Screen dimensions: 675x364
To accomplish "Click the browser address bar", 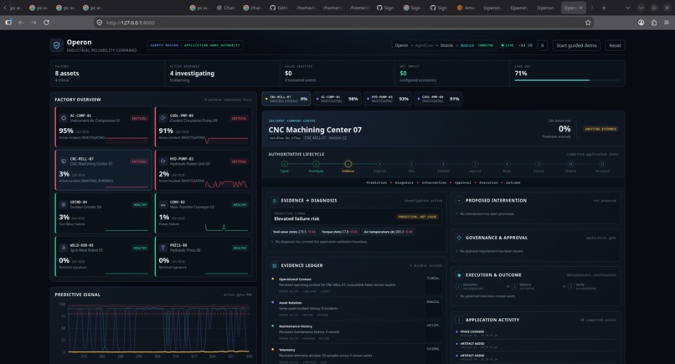I will [343, 23].
